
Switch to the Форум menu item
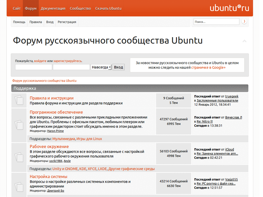[x=31, y=8]
